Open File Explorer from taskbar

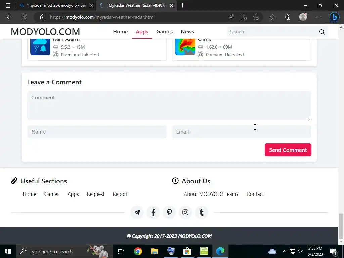[x=155, y=251]
